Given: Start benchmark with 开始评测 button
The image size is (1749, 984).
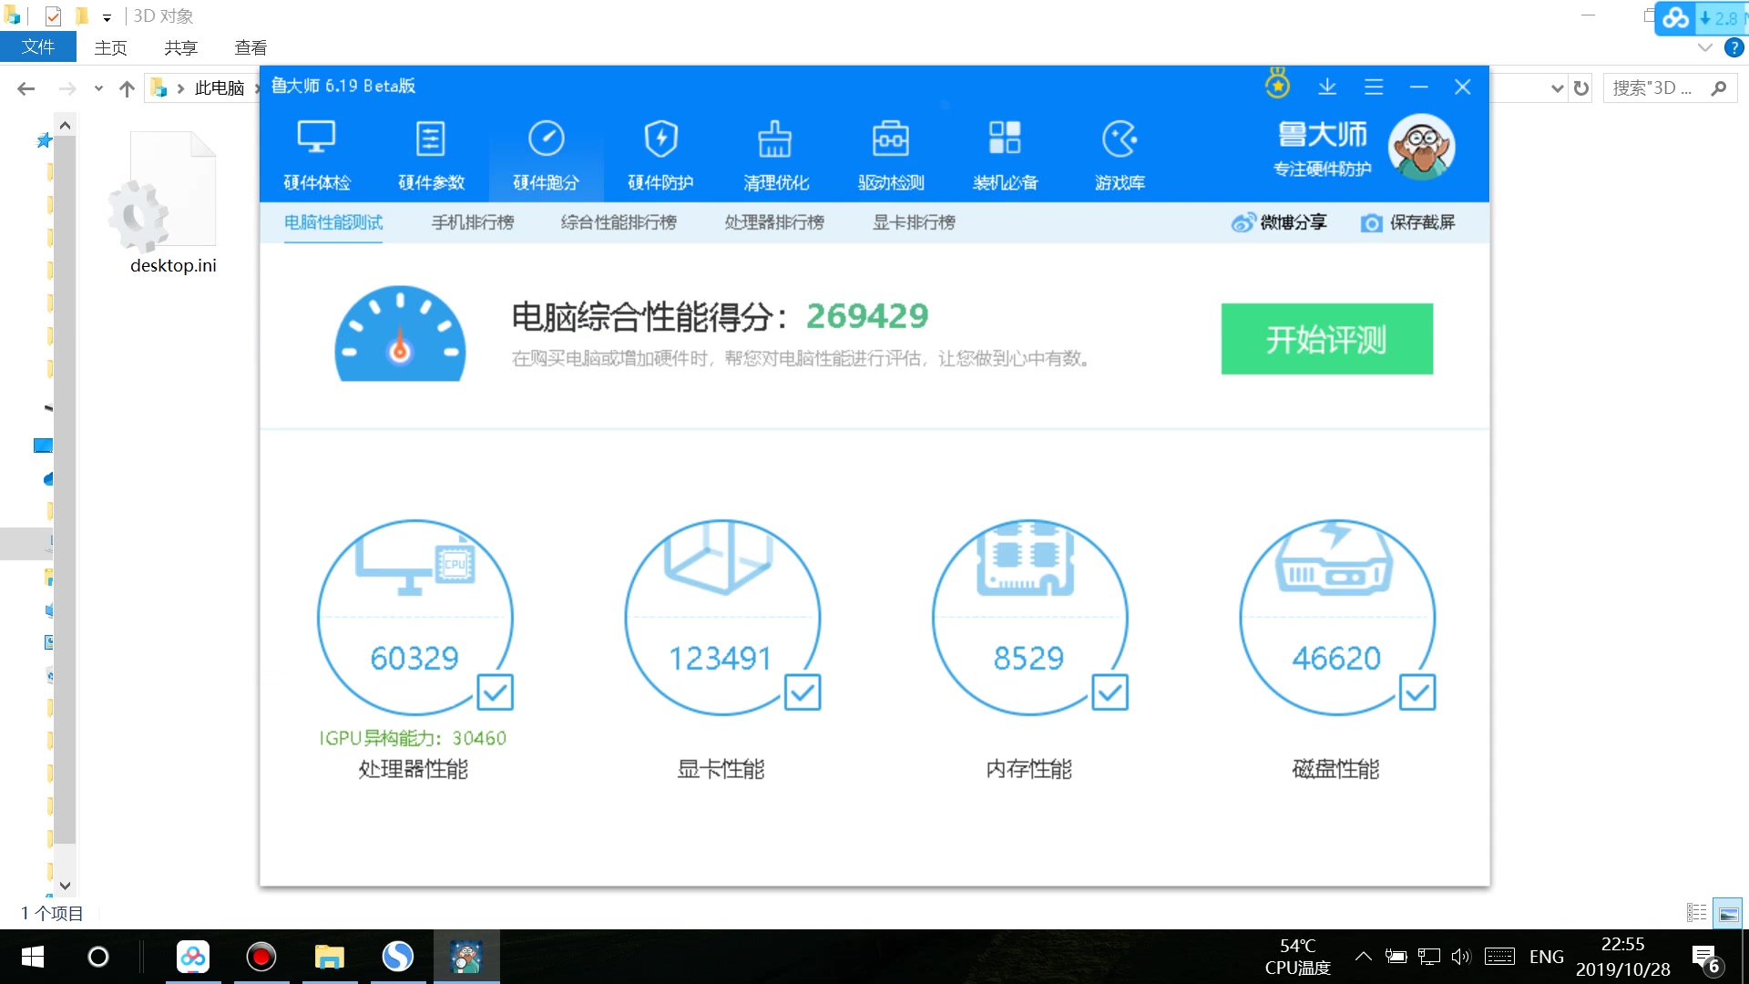Looking at the screenshot, I should 1326,339.
